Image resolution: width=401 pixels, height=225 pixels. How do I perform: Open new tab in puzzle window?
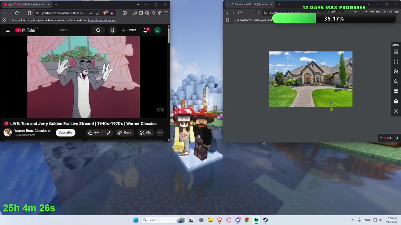(x=279, y=4)
